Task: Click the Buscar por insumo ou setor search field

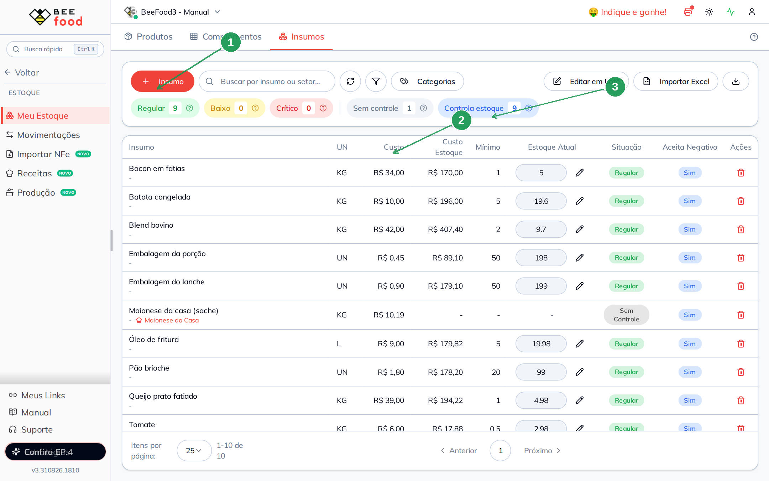Action: tap(267, 82)
